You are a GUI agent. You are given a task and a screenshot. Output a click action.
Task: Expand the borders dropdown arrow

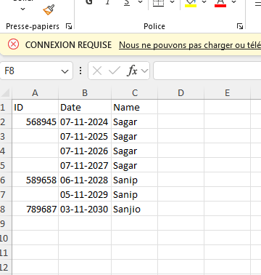pyautogui.click(x=172, y=2)
